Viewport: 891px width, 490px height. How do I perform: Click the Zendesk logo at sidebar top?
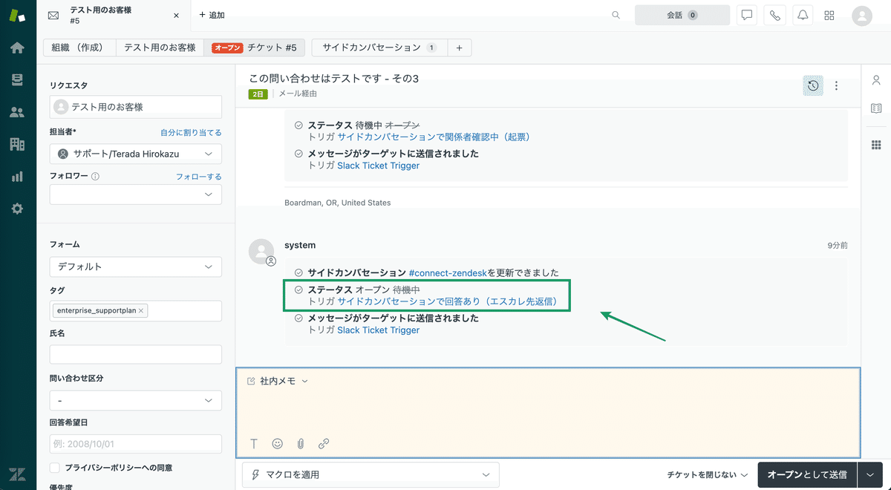[17, 15]
